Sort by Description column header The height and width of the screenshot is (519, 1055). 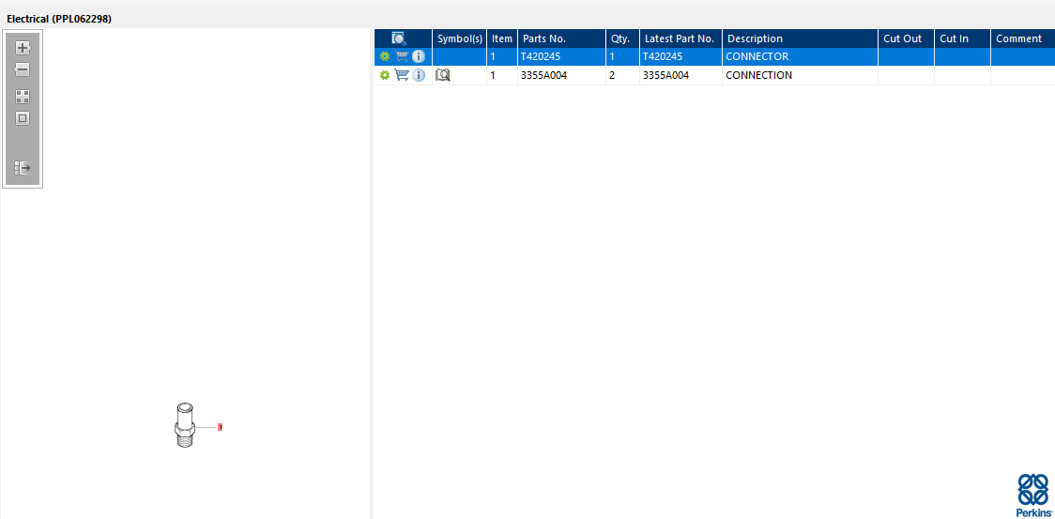tap(800, 38)
